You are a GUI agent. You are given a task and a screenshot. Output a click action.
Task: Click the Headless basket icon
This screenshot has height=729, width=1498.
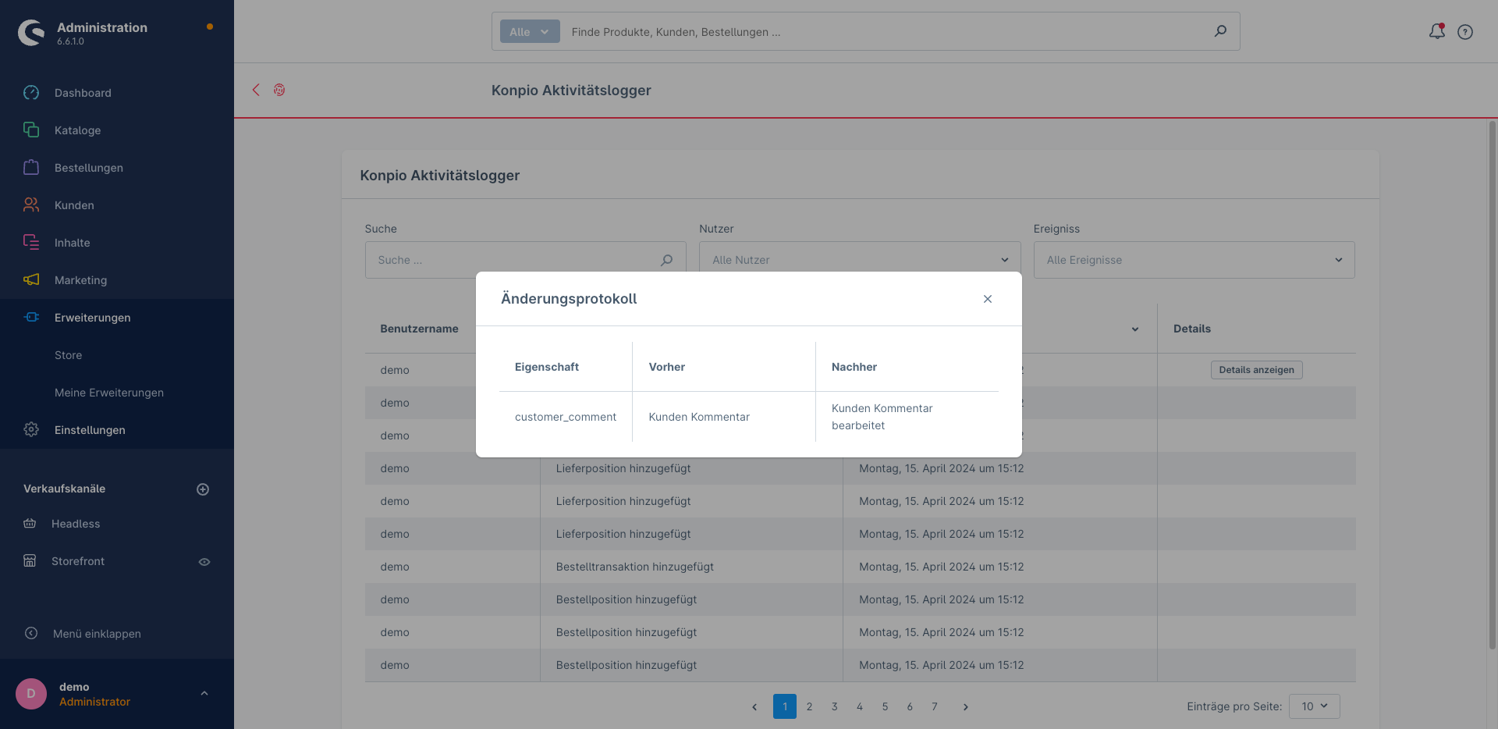click(x=30, y=524)
